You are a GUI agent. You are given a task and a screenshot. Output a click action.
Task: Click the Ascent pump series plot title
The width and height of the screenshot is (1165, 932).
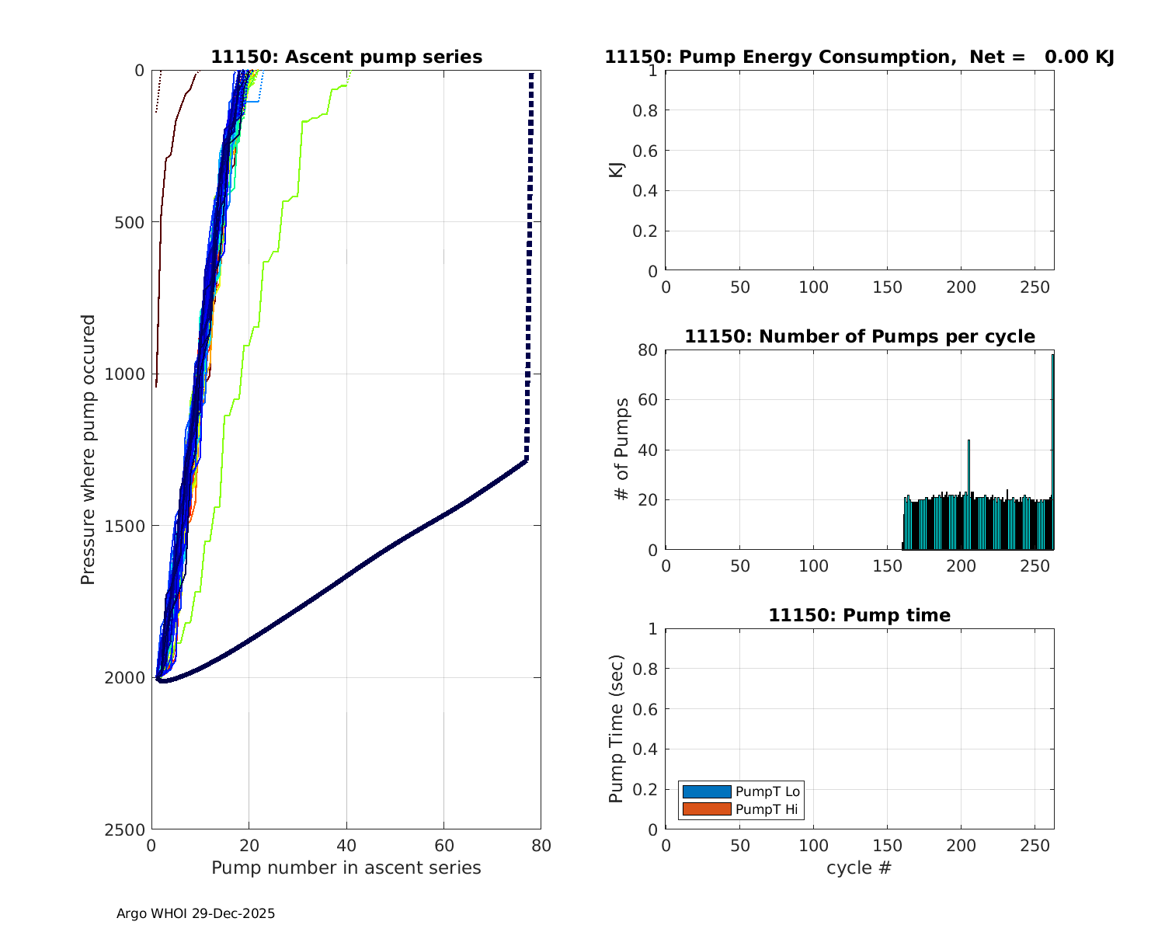(346, 57)
